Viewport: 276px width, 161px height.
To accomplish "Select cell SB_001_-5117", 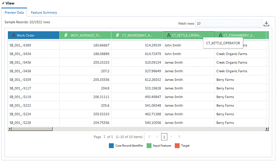I will pyautogui.click(x=20, y=88).
